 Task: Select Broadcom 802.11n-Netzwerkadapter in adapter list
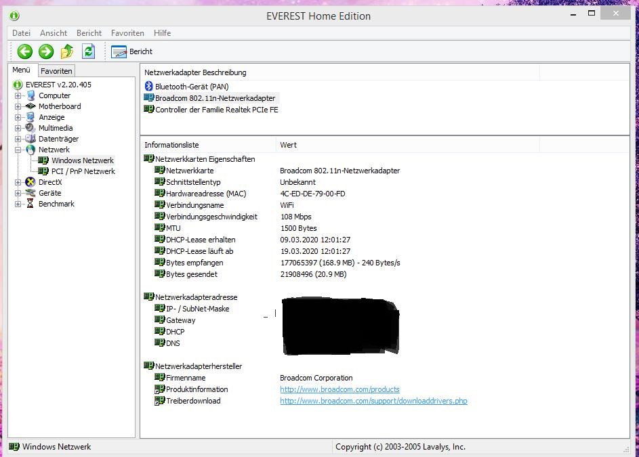coord(215,98)
